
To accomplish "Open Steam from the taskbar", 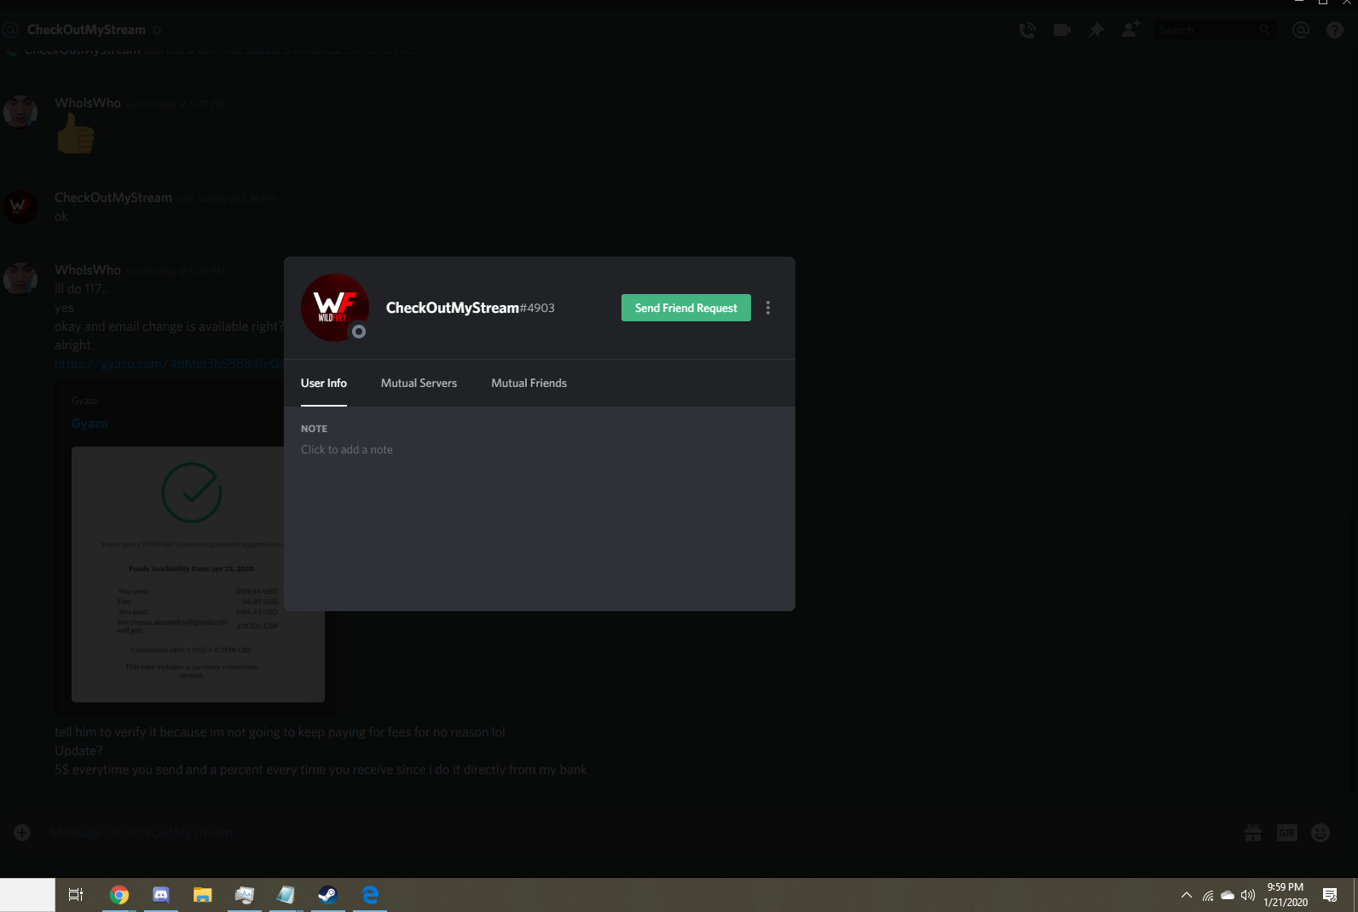I will [327, 895].
